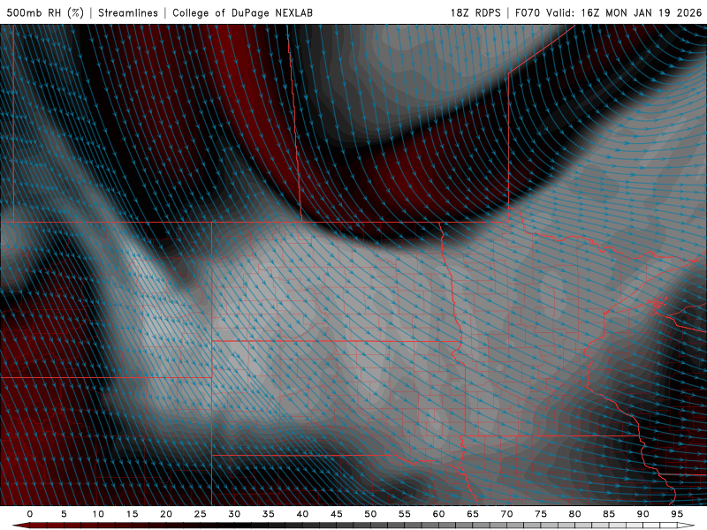Click 'College of DuPage NEXLAB' text

tap(242, 12)
